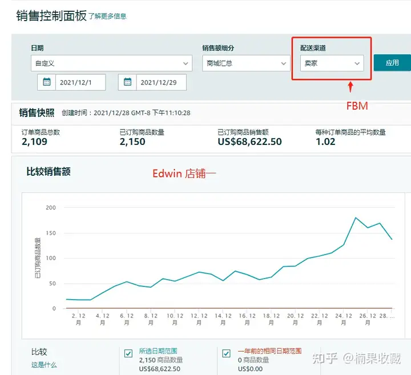
Task: Open the end date calendar icon
Action: pyautogui.click(x=127, y=82)
